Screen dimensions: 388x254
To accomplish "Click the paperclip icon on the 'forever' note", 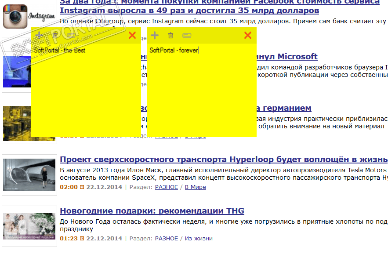I will [187, 36].
